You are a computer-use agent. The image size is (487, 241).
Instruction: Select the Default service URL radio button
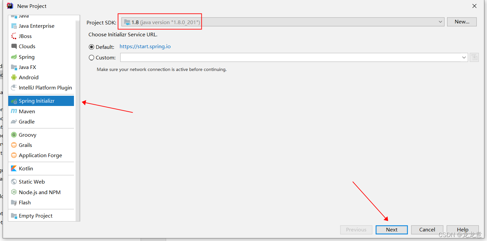91,47
